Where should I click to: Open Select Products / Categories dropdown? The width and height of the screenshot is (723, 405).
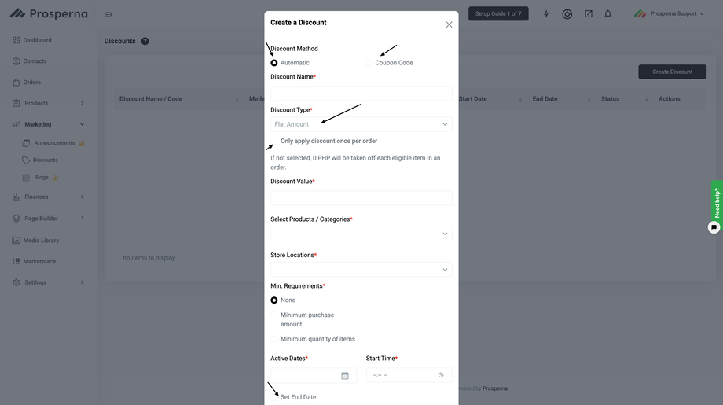tap(361, 234)
